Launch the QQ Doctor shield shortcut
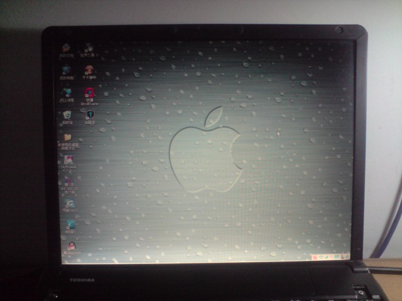 (90, 117)
